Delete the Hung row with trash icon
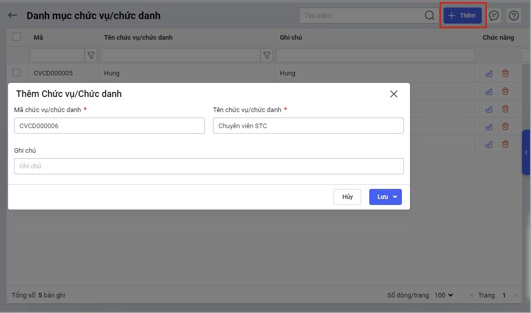531x313 pixels. 505,73
